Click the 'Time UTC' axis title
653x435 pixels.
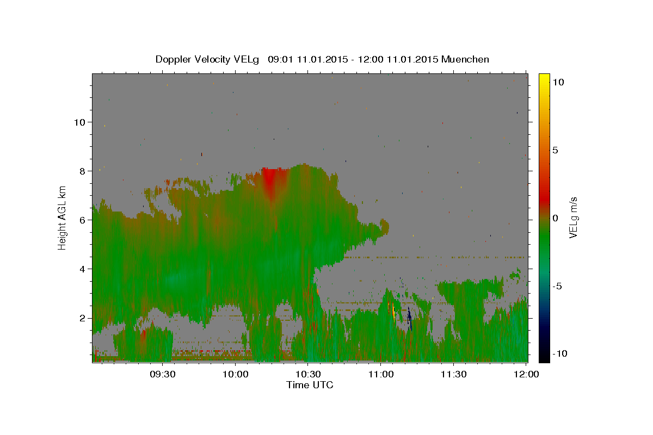(310, 385)
